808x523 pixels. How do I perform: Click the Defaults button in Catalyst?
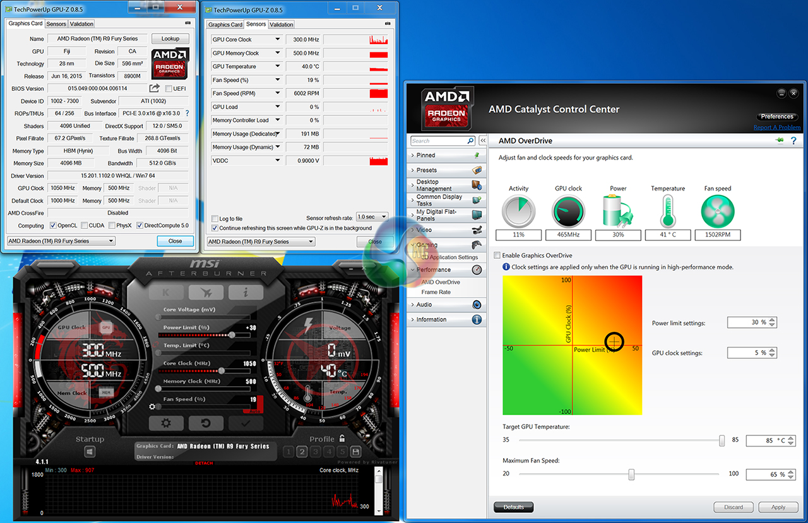click(x=514, y=507)
